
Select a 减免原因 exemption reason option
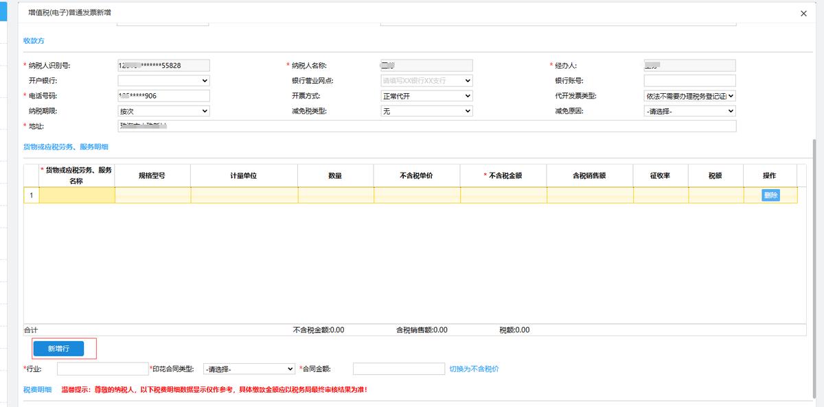[x=689, y=110]
